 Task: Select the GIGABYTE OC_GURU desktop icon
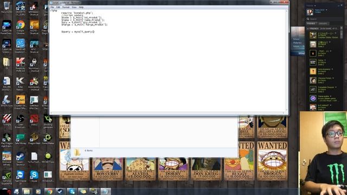coord(21,9)
